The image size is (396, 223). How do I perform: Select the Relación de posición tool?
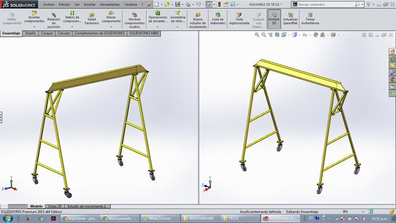click(54, 20)
